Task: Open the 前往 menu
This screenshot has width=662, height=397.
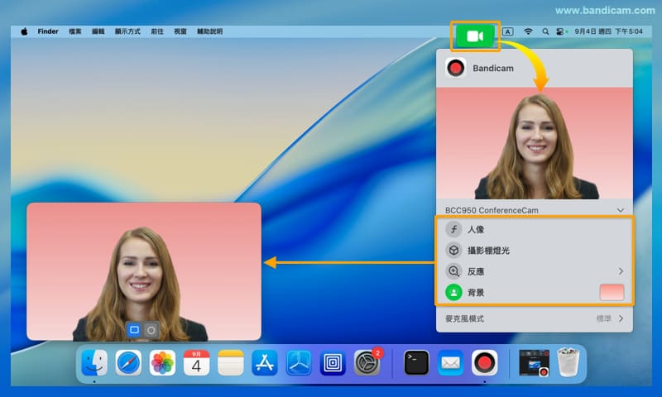Action: (x=157, y=31)
